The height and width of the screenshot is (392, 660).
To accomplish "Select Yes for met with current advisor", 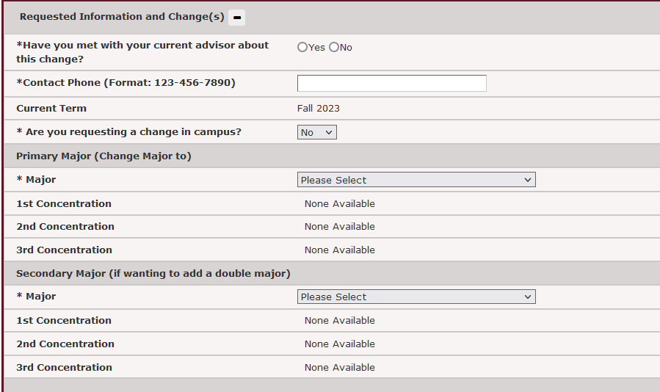I will (x=302, y=47).
